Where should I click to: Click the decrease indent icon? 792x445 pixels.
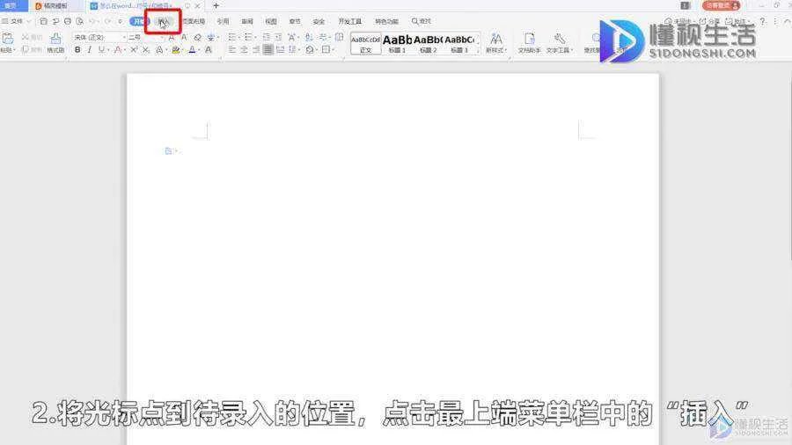click(266, 37)
